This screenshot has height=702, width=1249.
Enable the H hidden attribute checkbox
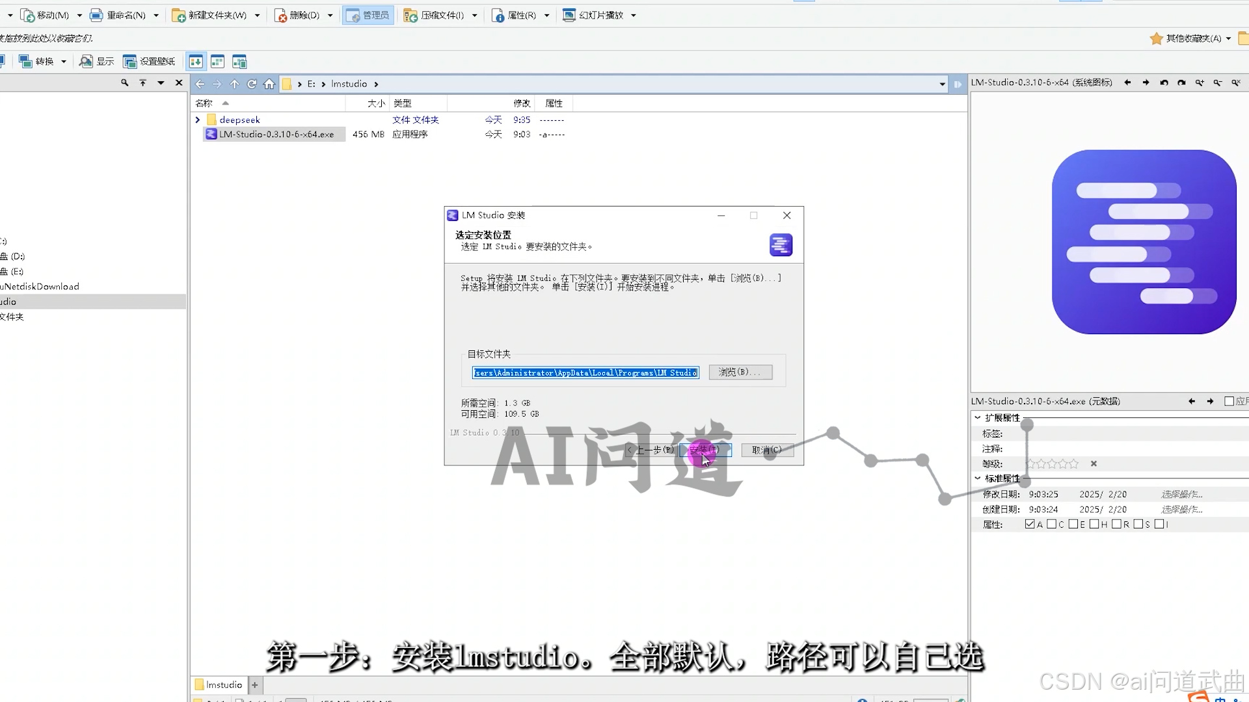click(x=1094, y=525)
